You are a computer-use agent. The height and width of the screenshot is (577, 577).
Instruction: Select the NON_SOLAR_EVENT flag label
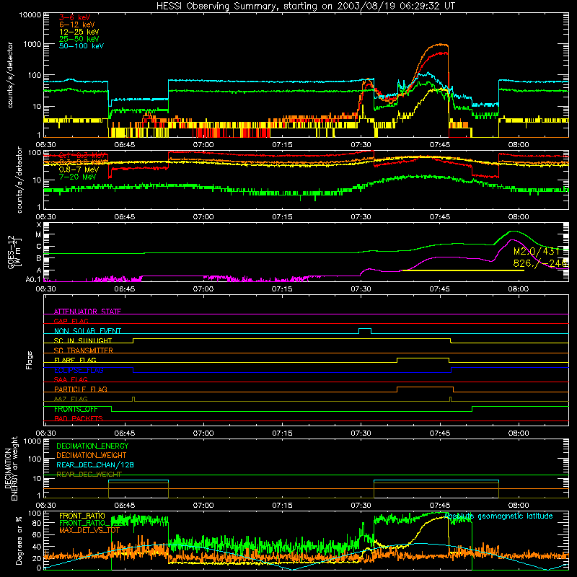click(87, 331)
